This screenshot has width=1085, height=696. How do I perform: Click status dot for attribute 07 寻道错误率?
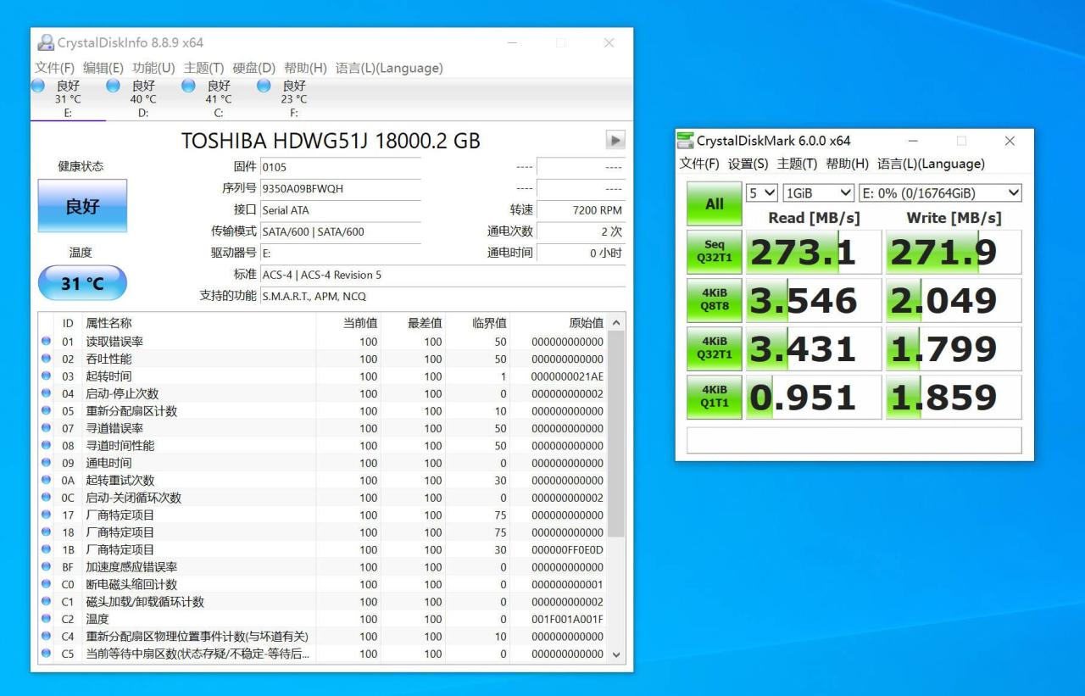(x=46, y=428)
